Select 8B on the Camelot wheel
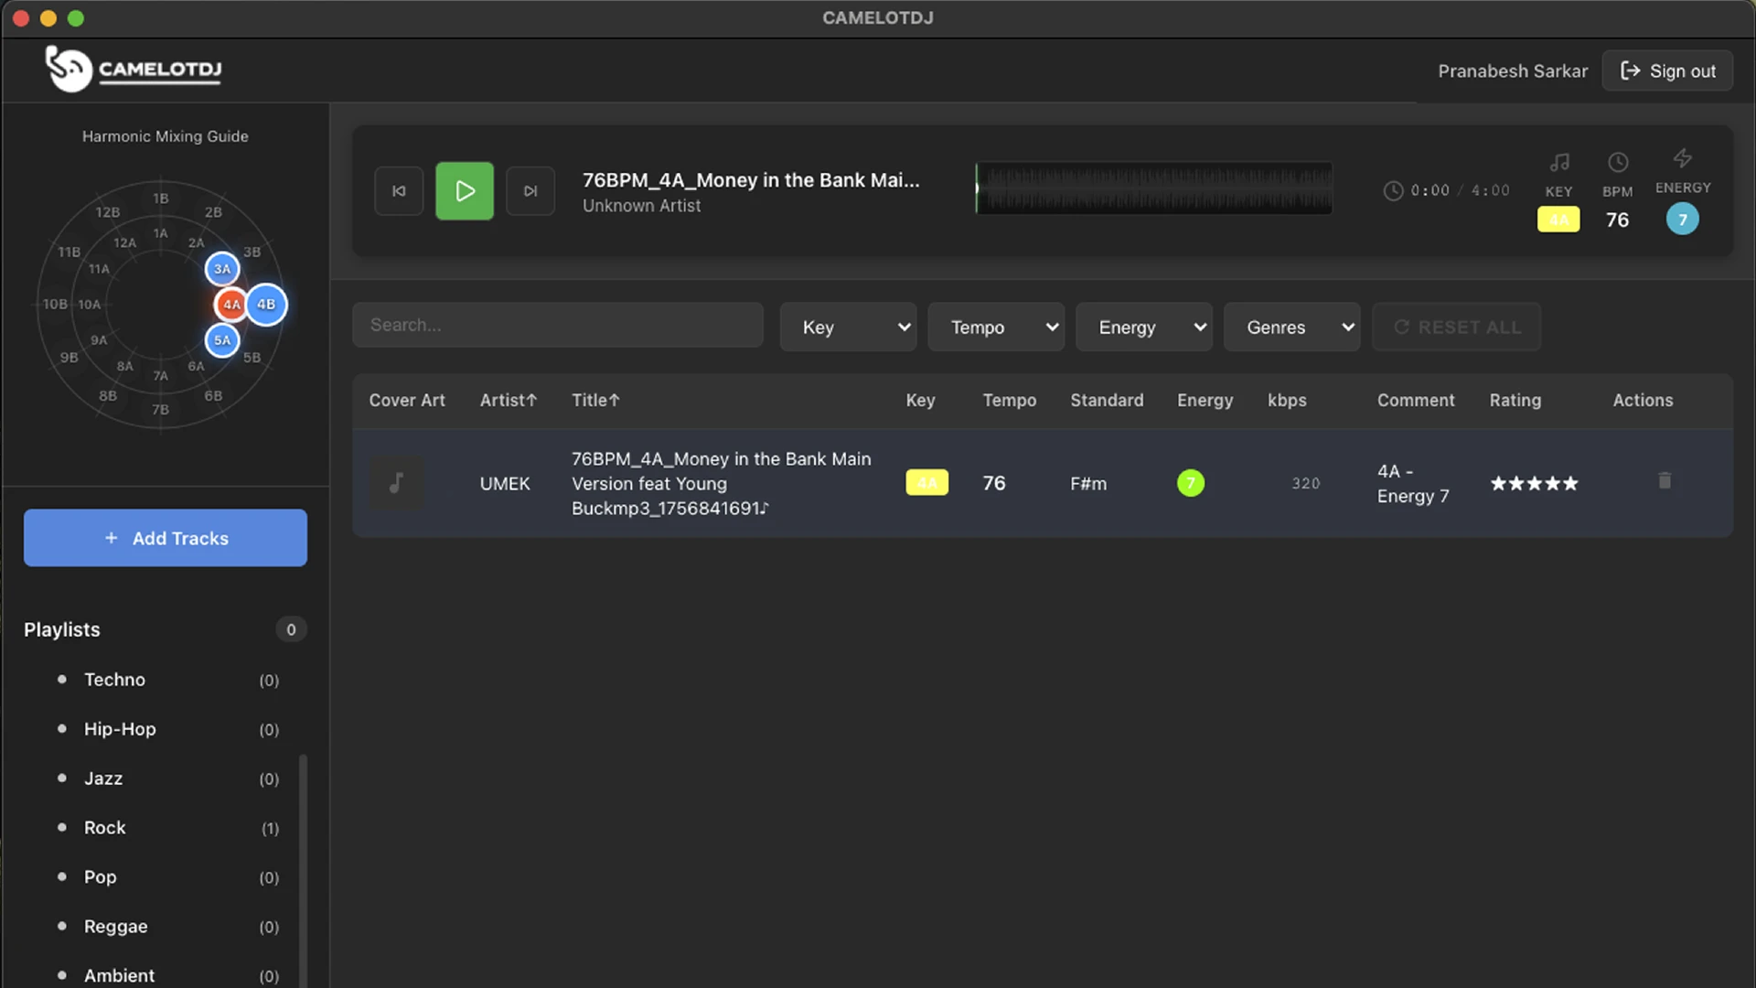The image size is (1756, 988). click(x=108, y=396)
